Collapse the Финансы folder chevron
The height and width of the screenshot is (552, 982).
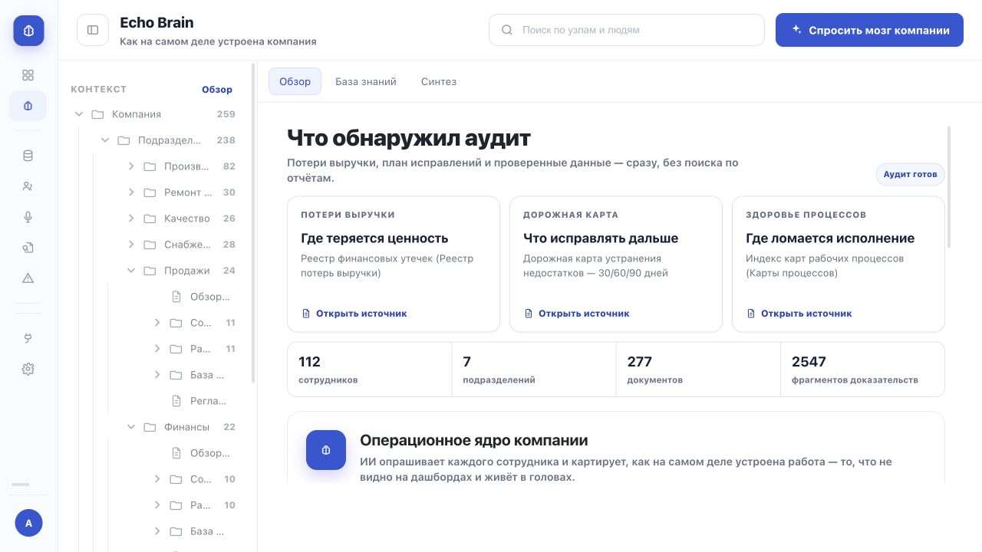coord(131,427)
